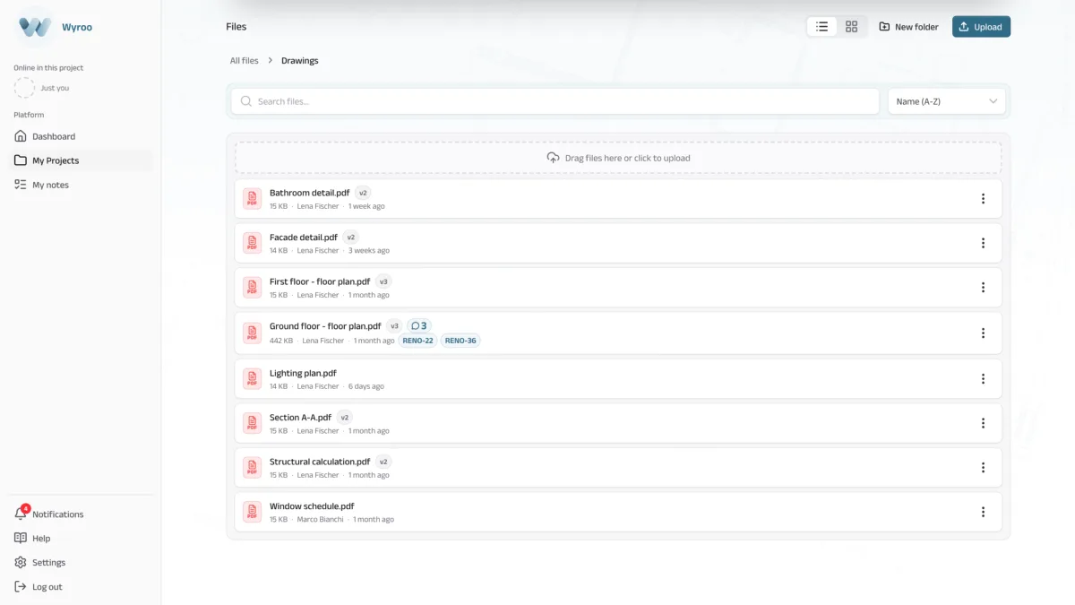The image size is (1075, 605).
Task: Open more options for Window schedule.pdf
Action: coord(983,512)
